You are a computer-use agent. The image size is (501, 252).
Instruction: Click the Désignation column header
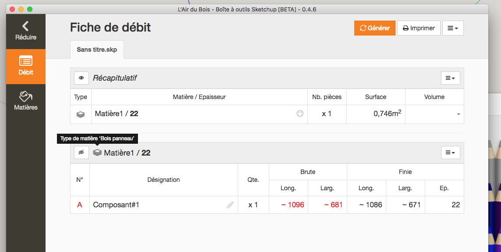pyautogui.click(x=164, y=180)
